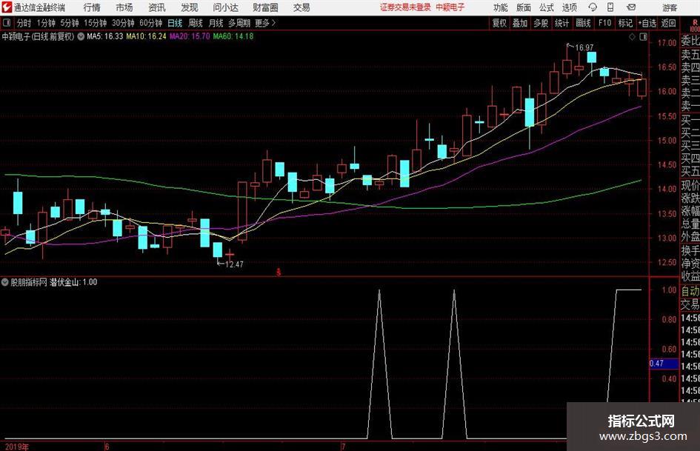Open the 版面 menu
The width and height of the screenshot is (700, 451).
pyautogui.click(x=523, y=7)
